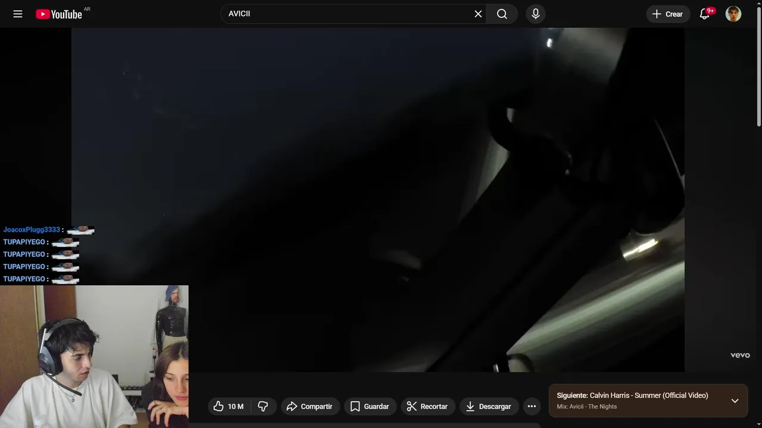This screenshot has width=762, height=428.
Task: Like the video with 10 M button
Action: [x=229, y=406]
